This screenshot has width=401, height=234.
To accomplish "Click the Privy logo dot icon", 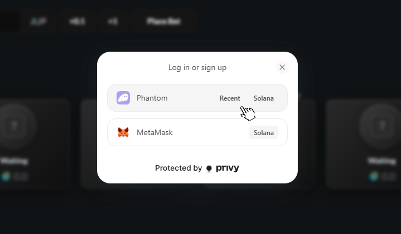I will pos(209,168).
